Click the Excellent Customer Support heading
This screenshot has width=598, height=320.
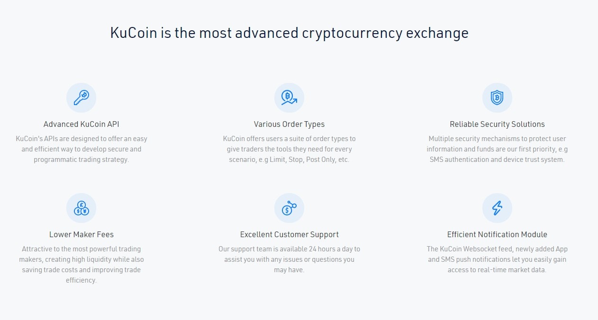tap(289, 234)
